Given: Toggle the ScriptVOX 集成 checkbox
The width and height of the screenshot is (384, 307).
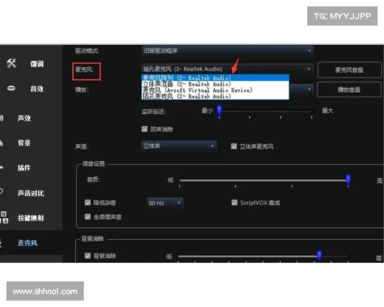Looking at the screenshot, I should pyautogui.click(x=234, y=203).
